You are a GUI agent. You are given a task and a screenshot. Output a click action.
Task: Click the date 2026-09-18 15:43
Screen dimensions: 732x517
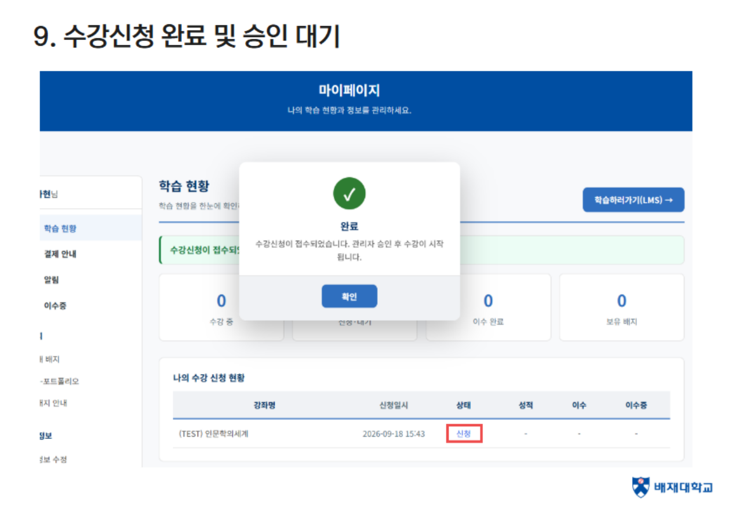394,434
